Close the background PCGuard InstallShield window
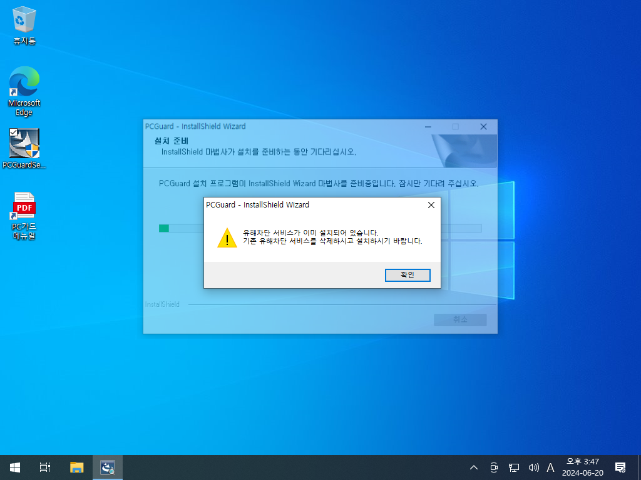 (x=483, y=126)
